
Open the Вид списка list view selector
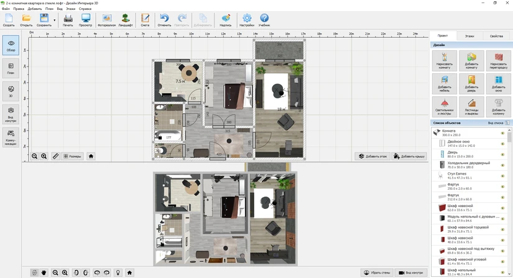497,123
